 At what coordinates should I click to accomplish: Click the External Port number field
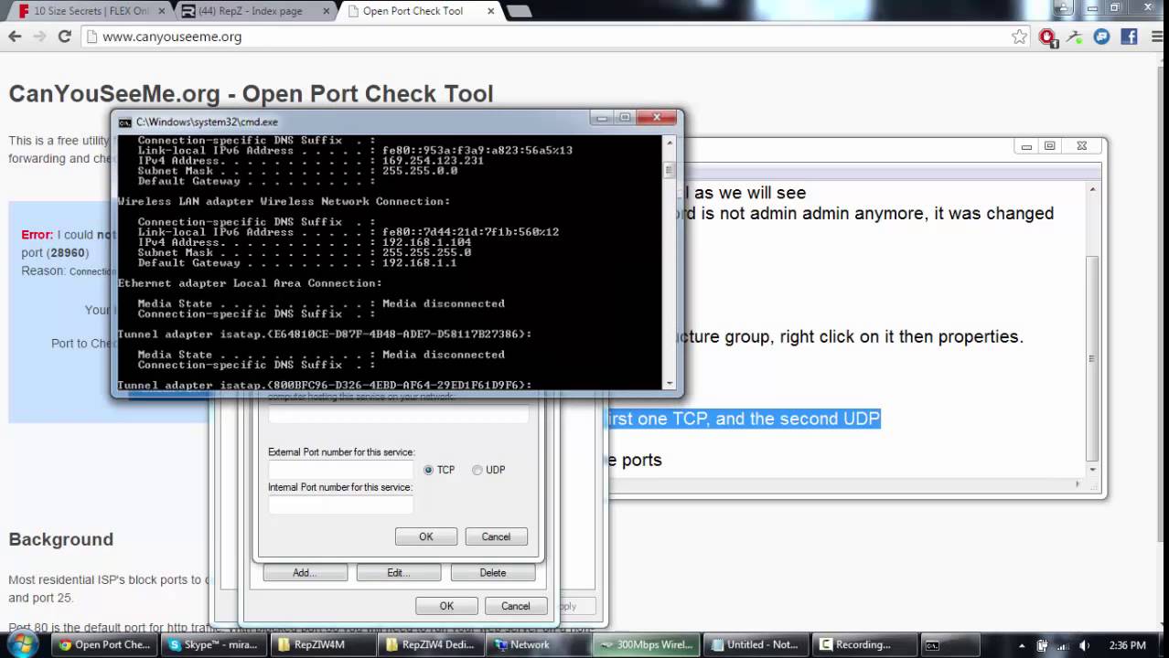point(340,470)
